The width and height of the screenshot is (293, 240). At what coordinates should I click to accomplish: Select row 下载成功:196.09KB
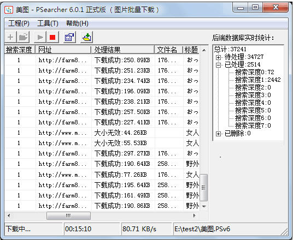tap(102, 91)
